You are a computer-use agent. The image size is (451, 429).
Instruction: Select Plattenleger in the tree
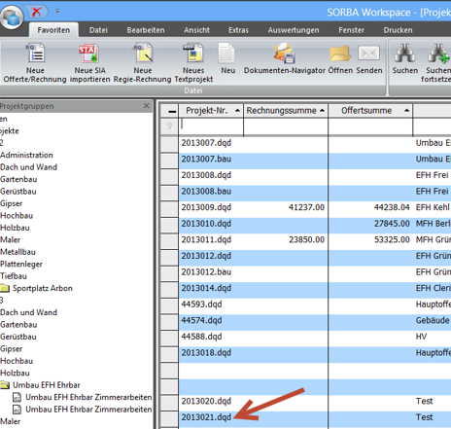[21, 264]
